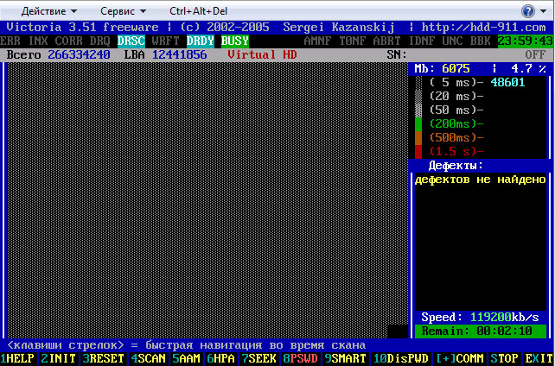Click 3RESET function key
The width and height of the screenshot is (555, 366).
(103, 358)
